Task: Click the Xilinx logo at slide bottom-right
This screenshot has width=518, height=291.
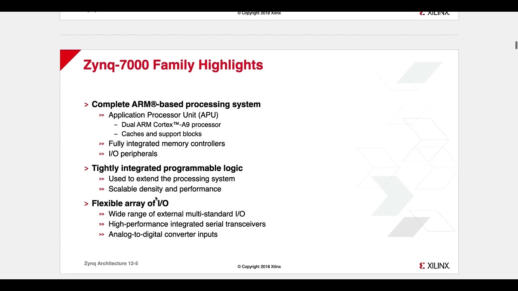Action: coord(435,266)
